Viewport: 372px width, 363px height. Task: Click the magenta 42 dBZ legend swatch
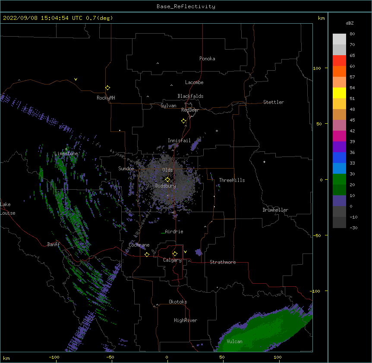tap(339, 136)
